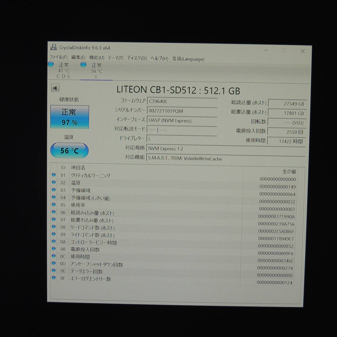
Task: Click the blue indicator beside 予備領域
Action: point(54,190)
